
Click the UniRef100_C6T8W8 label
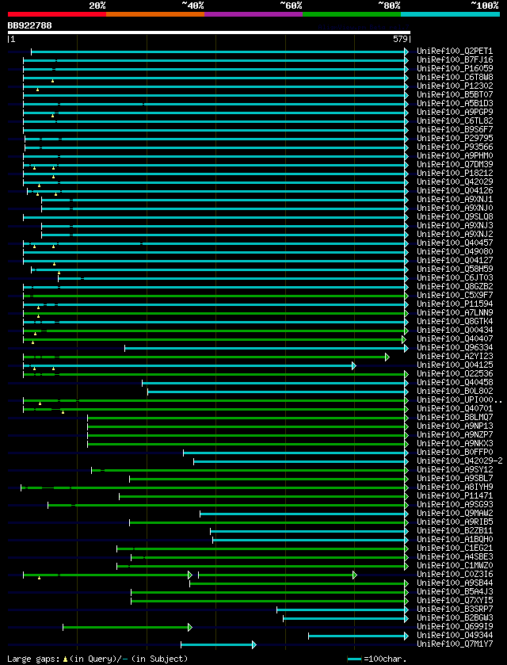pos(455,77)
